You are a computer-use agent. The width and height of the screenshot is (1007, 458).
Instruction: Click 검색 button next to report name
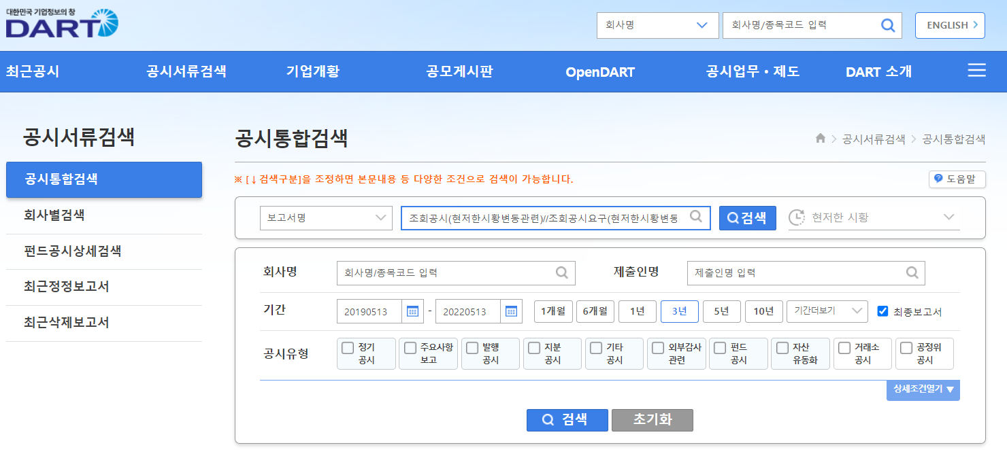[x=747, y=217]
